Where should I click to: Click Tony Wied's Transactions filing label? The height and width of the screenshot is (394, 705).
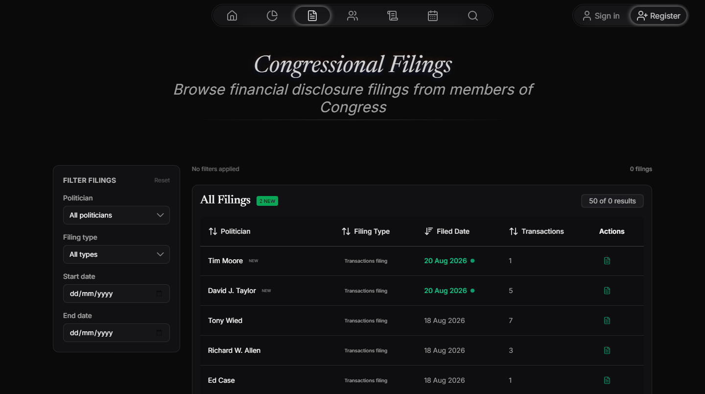(366, 320)
